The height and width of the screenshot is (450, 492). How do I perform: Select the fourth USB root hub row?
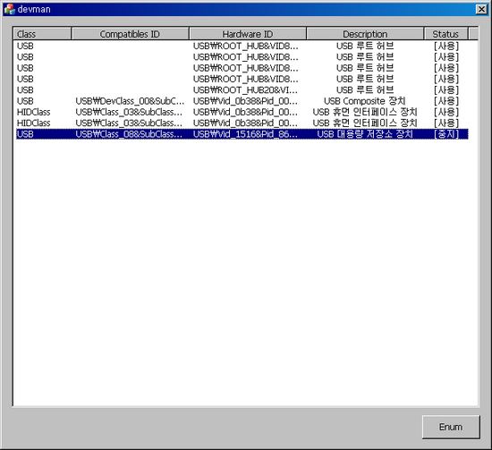242,79
